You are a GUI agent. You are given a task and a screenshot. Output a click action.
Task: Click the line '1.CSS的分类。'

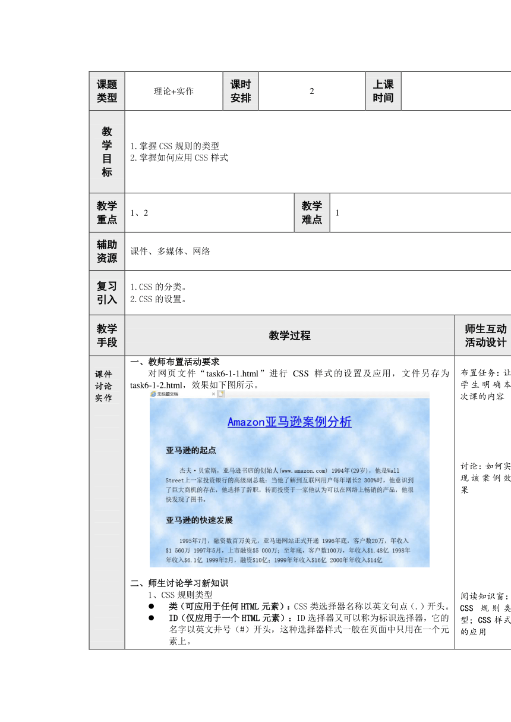tap(158, 287)
